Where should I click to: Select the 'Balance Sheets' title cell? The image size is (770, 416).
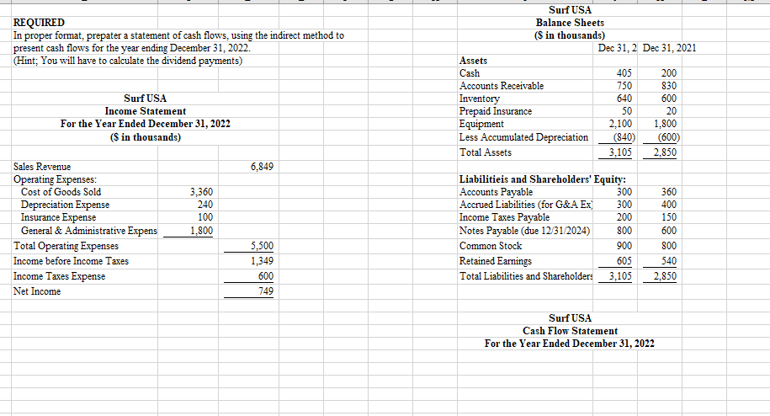pyautogui.click(x=570, y=23)
